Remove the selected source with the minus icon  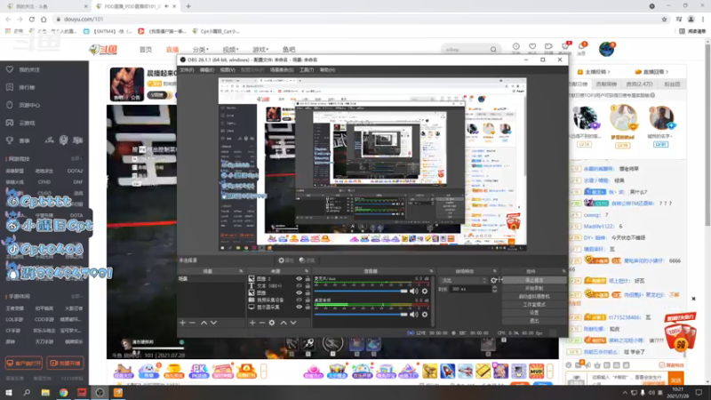[x=262, y=323]
